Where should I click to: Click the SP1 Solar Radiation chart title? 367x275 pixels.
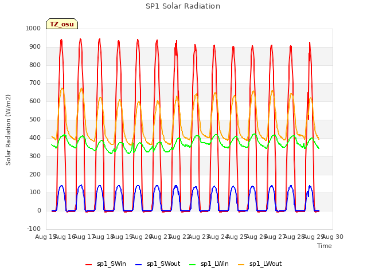coord(183,6)
